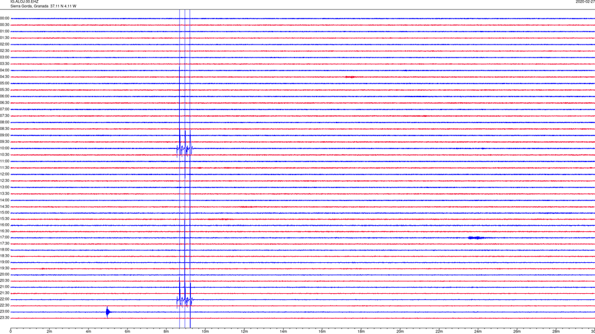Click the 06:30 trace time label
This screenshot has width=595, height=334.
[x=4, y=103]
